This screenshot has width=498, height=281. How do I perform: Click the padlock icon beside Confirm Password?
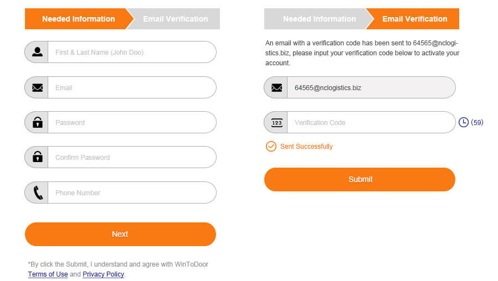[x=37, y=157]
